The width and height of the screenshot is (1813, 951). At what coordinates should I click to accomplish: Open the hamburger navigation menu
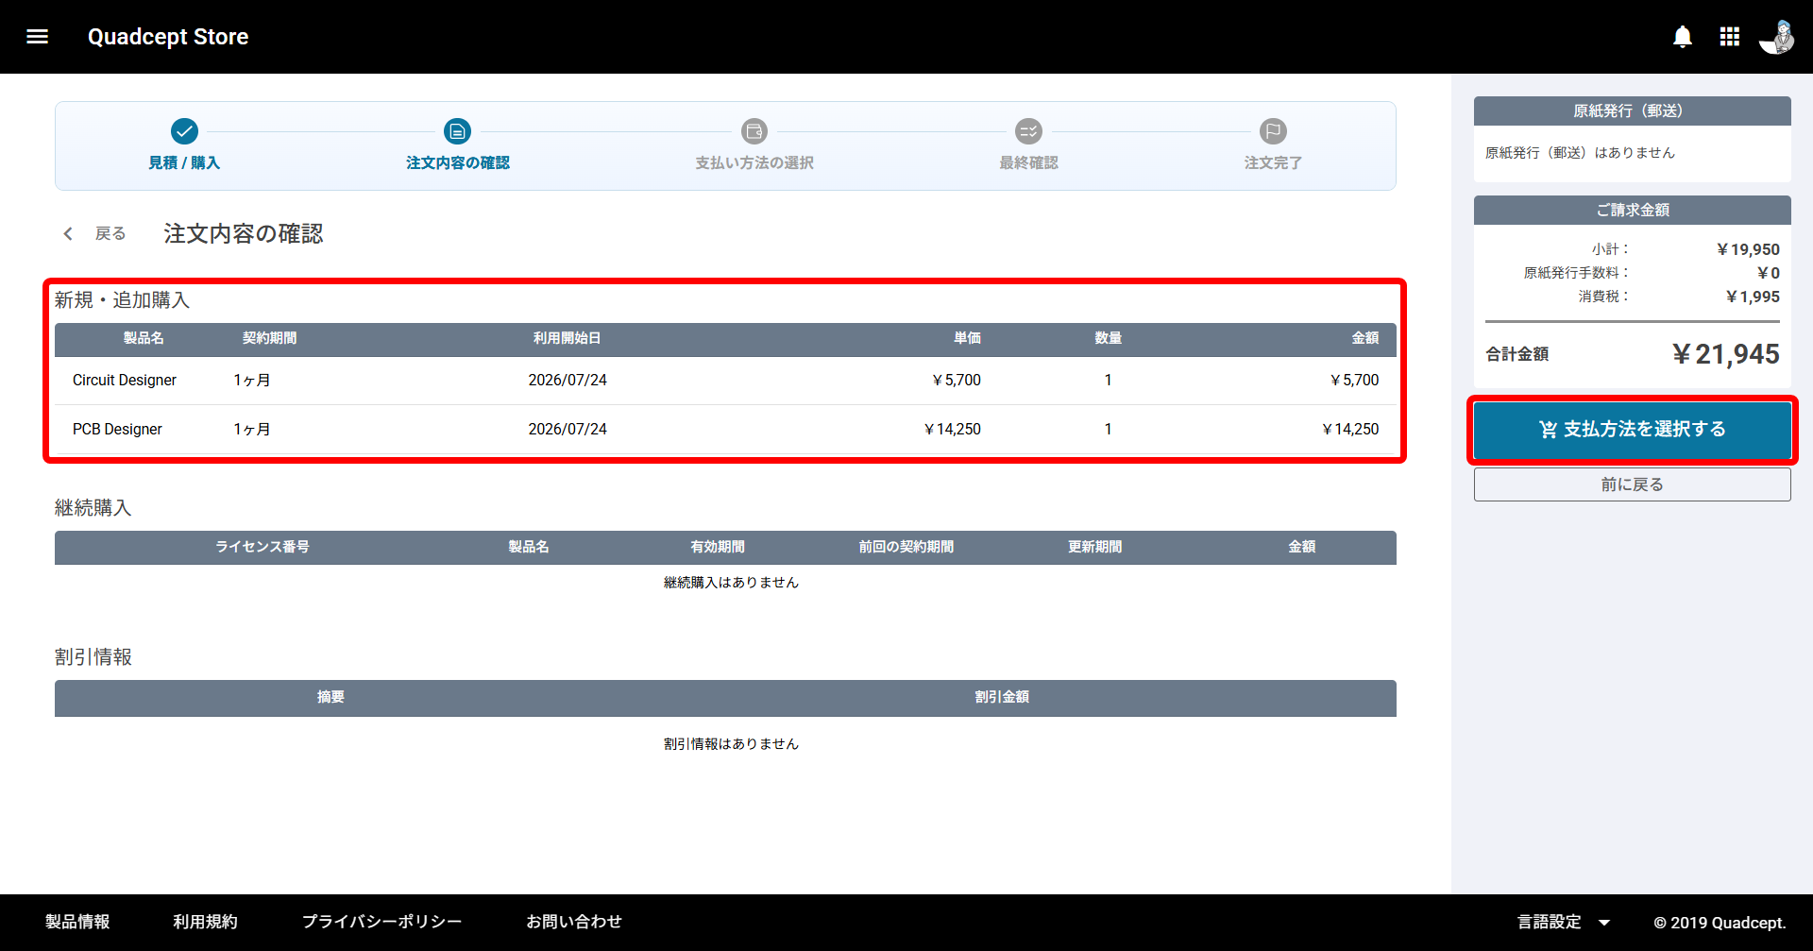[37, 37]
